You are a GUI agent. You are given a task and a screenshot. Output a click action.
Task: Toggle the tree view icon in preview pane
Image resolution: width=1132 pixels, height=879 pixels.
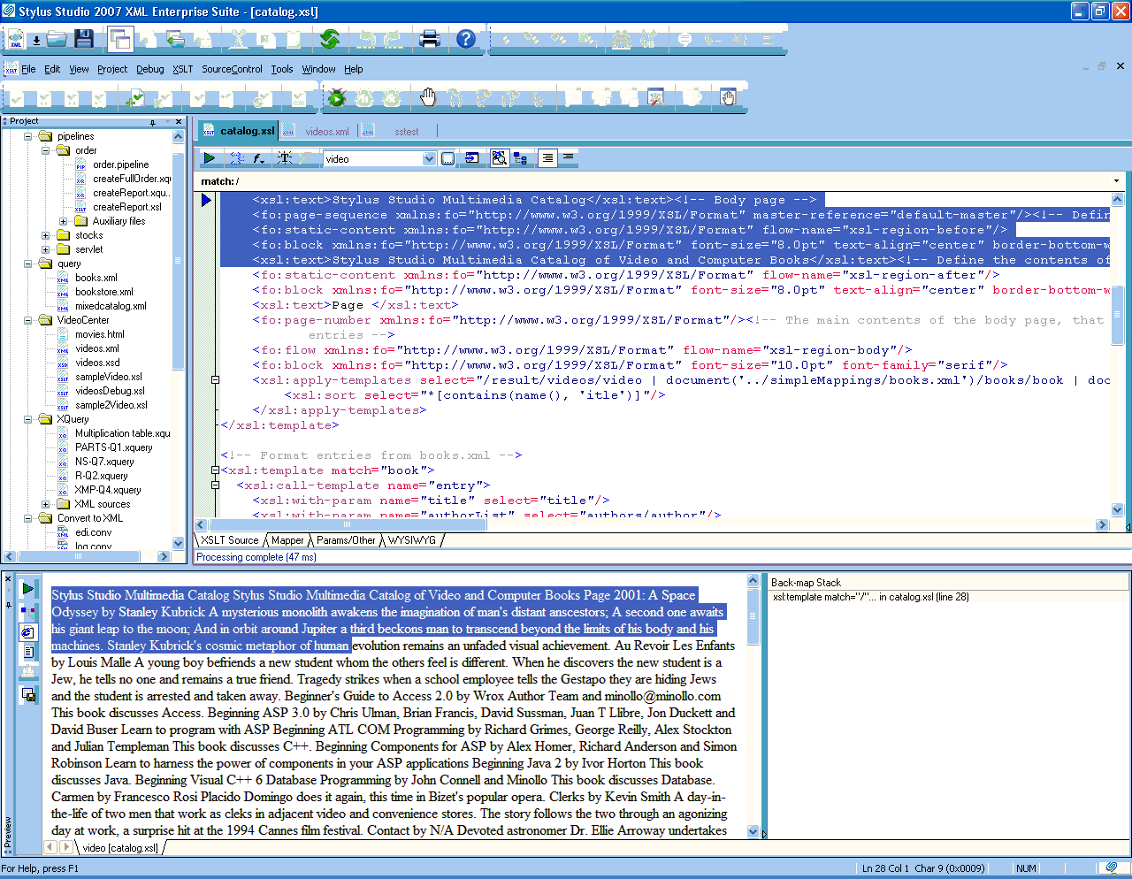click(28, 611)
